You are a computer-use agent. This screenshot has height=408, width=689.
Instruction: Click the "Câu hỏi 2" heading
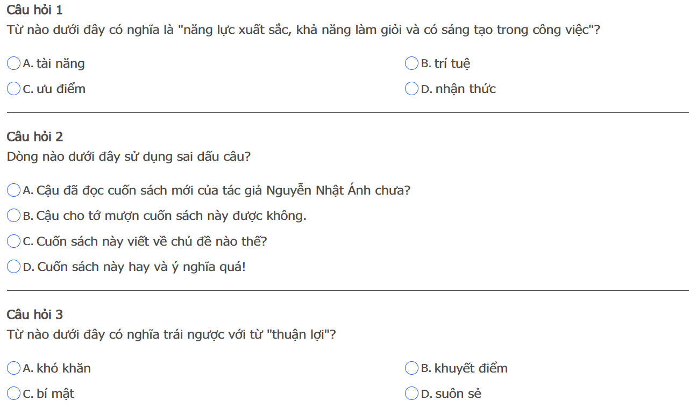(35, 137)
